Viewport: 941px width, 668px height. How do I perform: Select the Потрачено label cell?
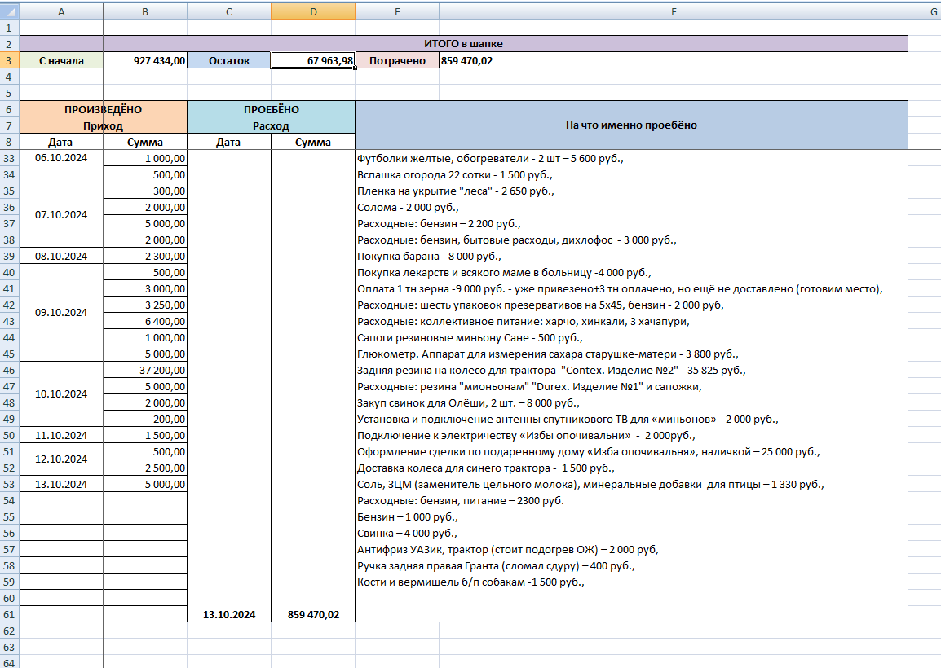point(396,60)
